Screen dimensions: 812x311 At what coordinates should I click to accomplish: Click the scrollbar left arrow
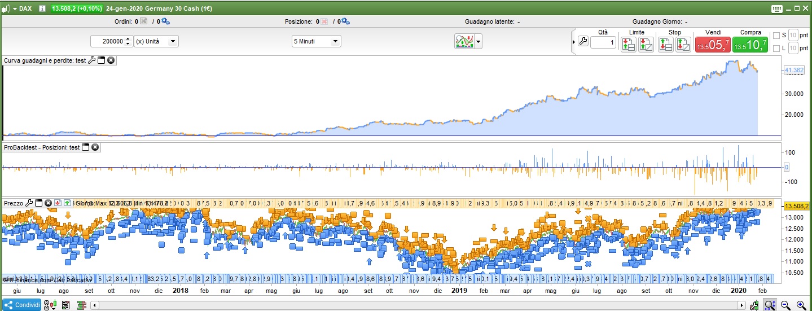(x=95, y=305)
